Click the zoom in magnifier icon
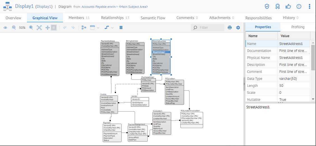Image resolution: width=316 pixels, height=146 pixels. 31,28
